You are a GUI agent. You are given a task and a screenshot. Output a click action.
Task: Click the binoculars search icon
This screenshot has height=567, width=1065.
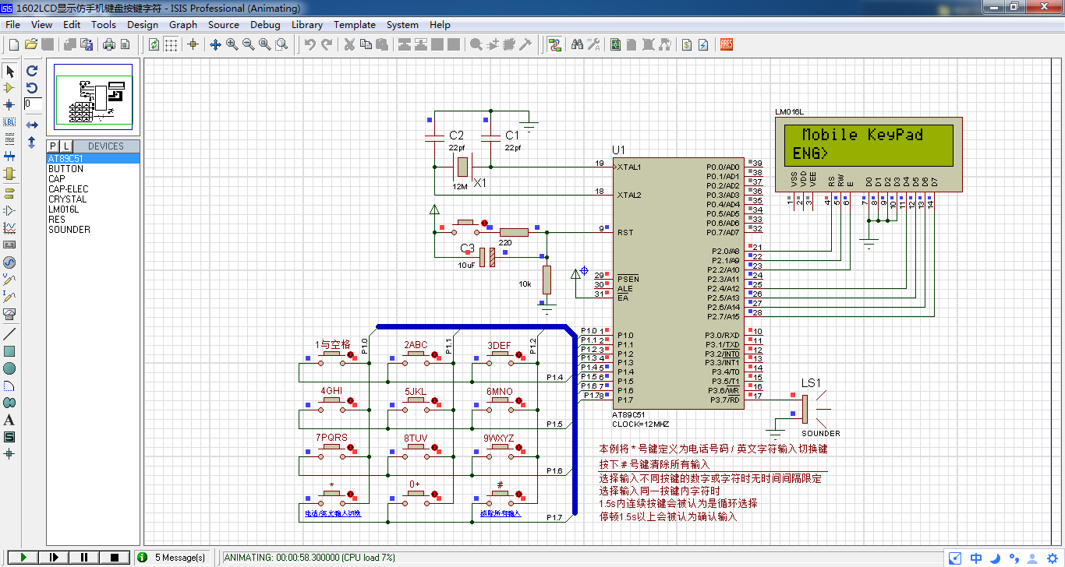pos(577,44)
